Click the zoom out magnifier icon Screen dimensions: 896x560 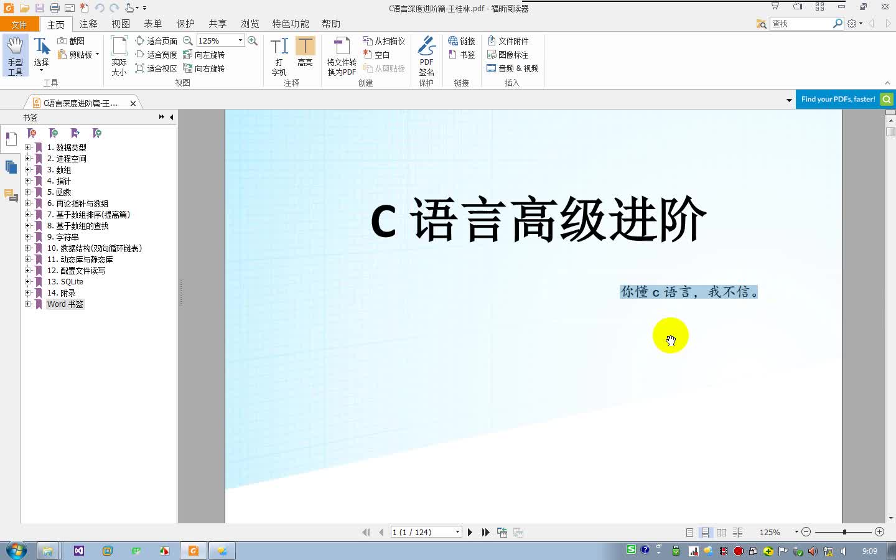point(187,40)
